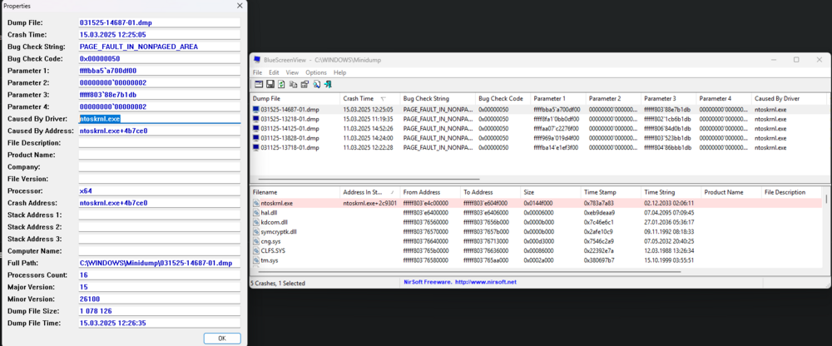Viewport: 832px width, 346px height.
Task: Click the Caused By Driver column header
Action: pyautogui.click(x=787, y=99)
